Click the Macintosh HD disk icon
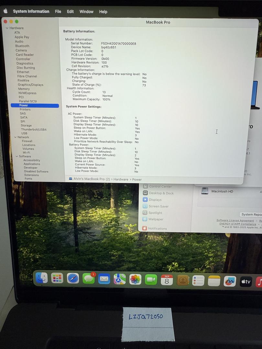The height and width of the screenshot is (349, 262). click(205, 191)
